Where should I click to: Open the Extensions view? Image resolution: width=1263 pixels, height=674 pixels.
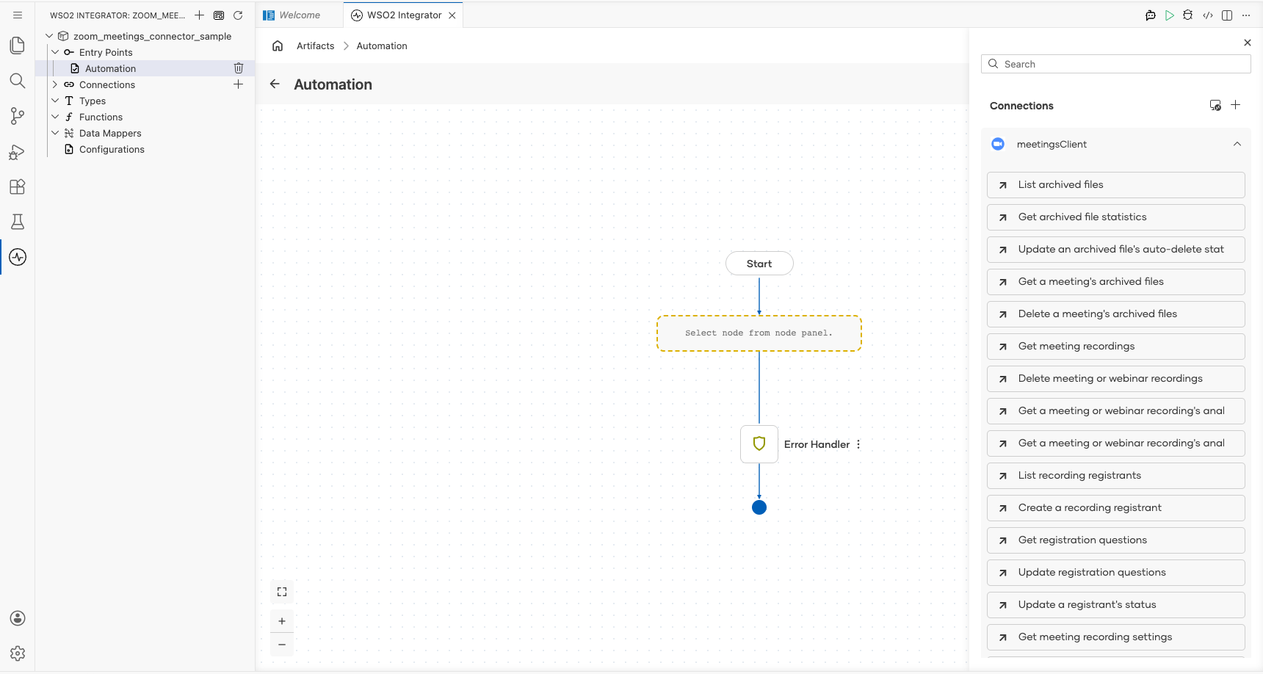click(18, 186)
